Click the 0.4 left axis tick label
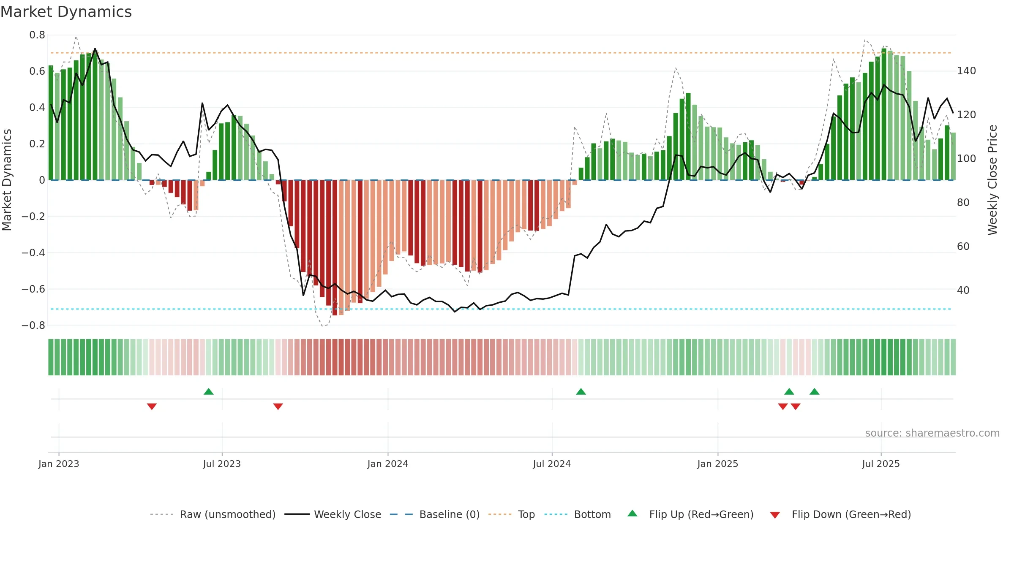This screenshot has height=570, width=1014. tap(37, 108)
